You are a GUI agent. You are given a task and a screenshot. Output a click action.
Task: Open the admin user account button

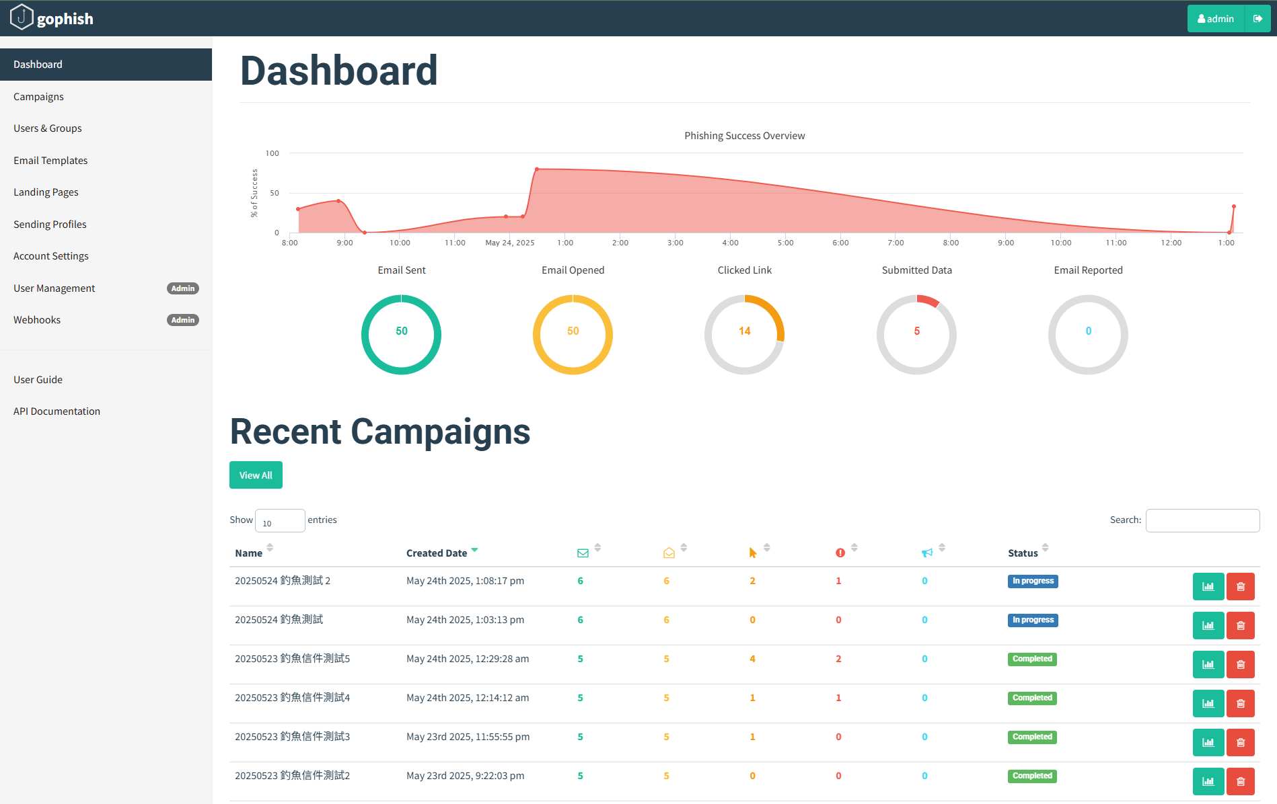pyautogui.click(x=1215, y=19)
